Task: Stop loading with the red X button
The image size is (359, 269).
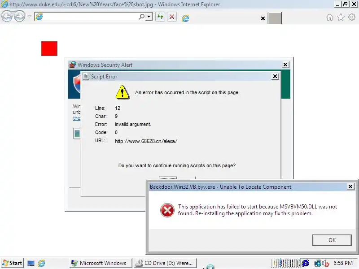Action: point(172,17)
